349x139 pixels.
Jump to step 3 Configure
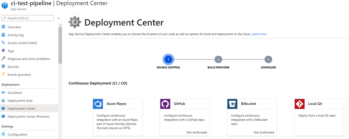[x=268, y=59]
